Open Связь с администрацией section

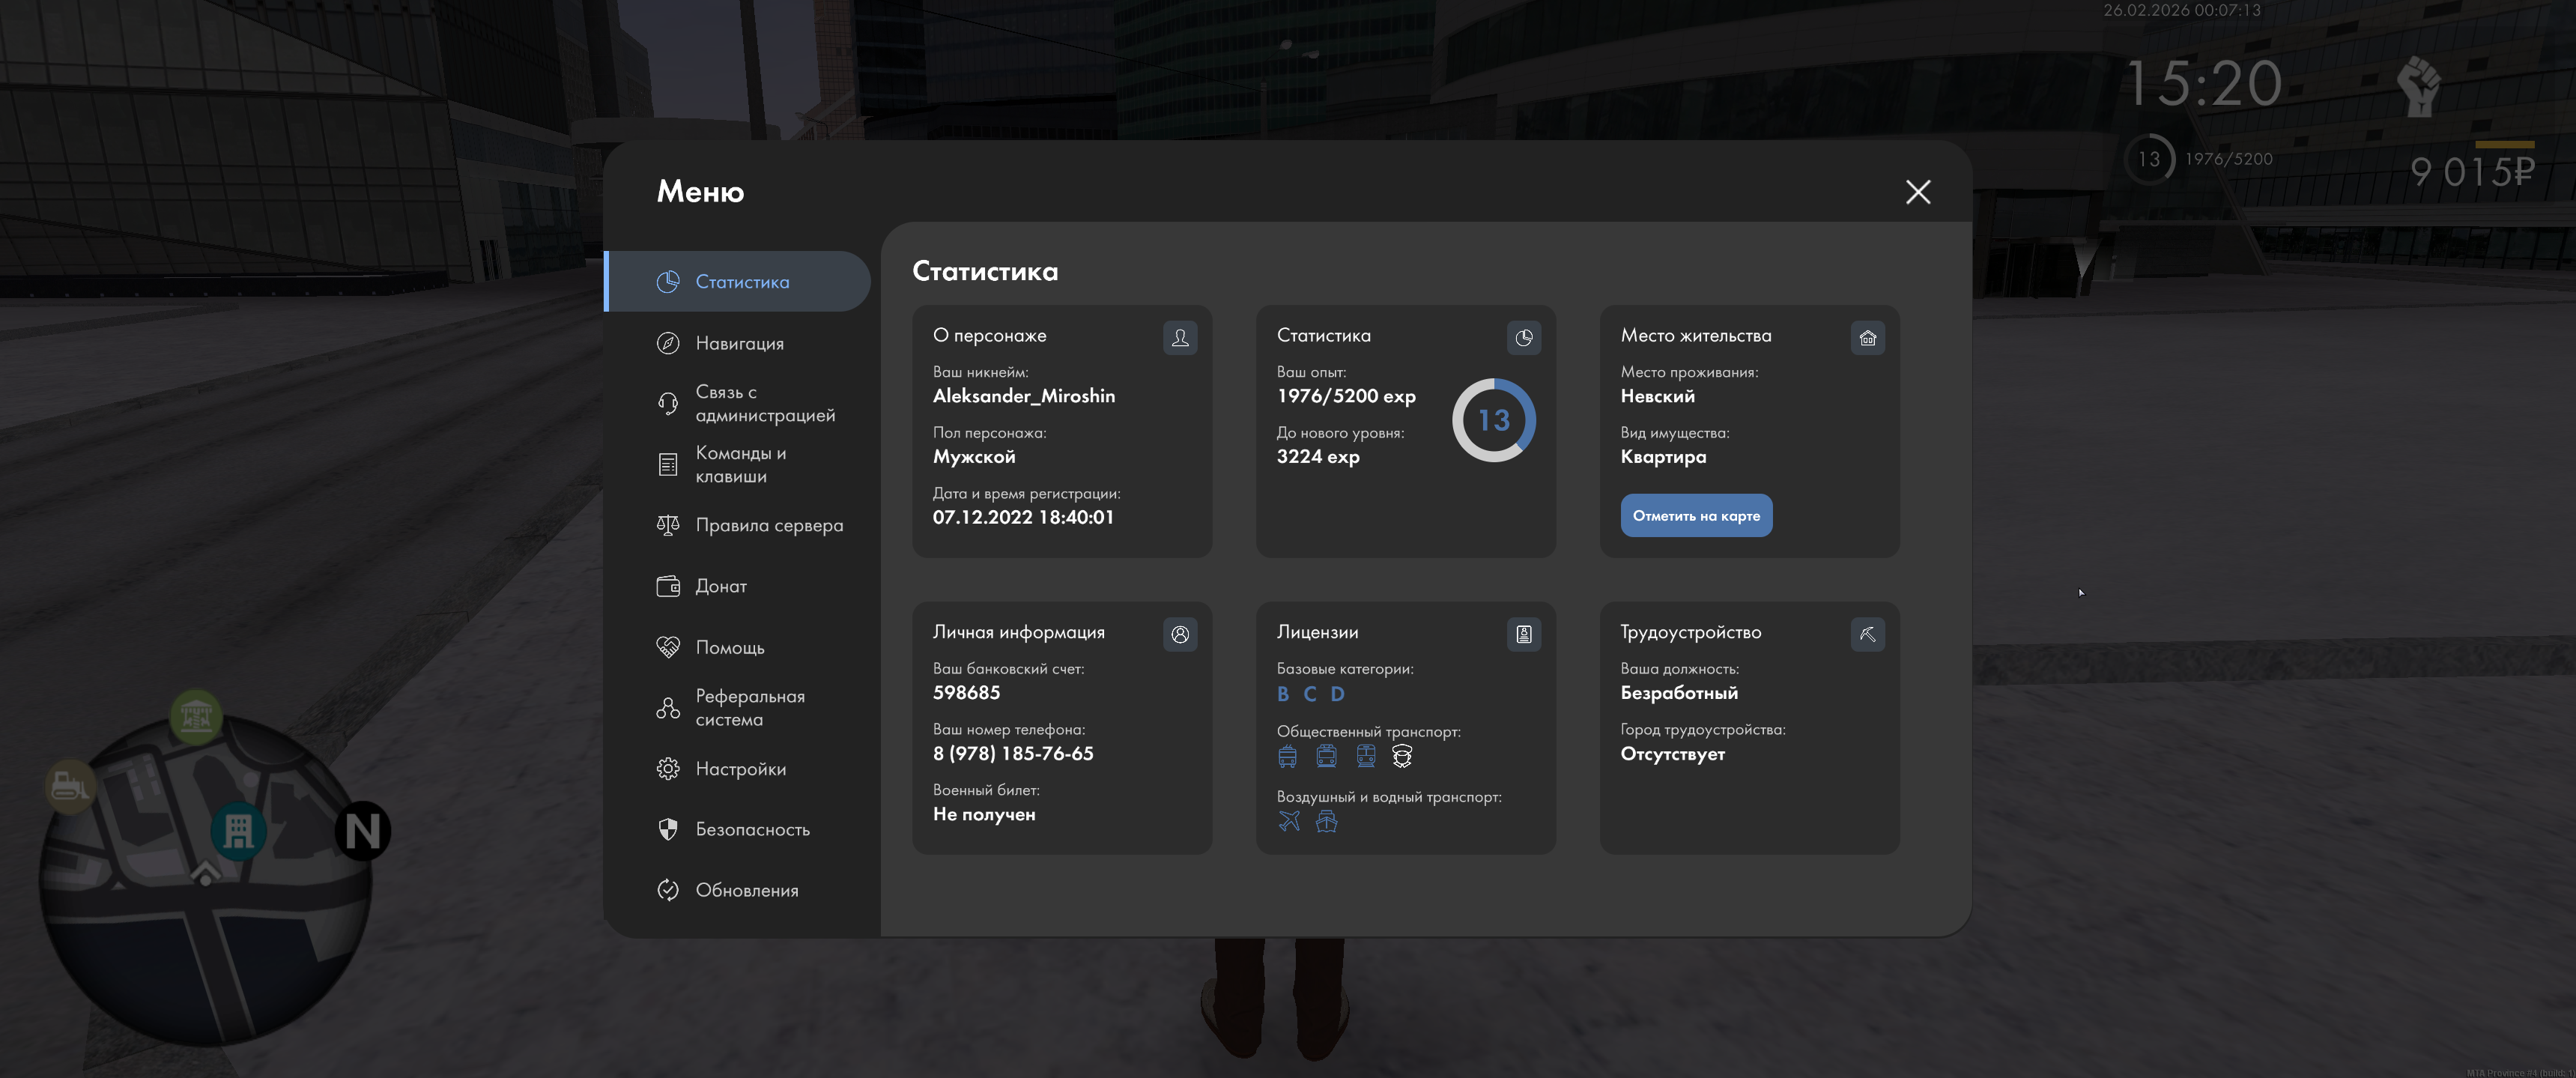click(764, 403)
